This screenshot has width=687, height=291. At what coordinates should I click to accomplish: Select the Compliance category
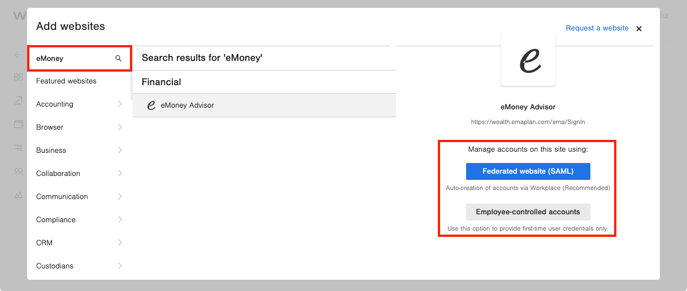coord(56,220)
